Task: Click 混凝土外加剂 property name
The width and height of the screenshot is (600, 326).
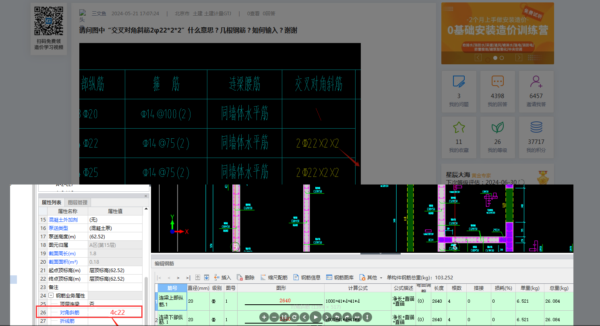Action: tap(63, 219)
